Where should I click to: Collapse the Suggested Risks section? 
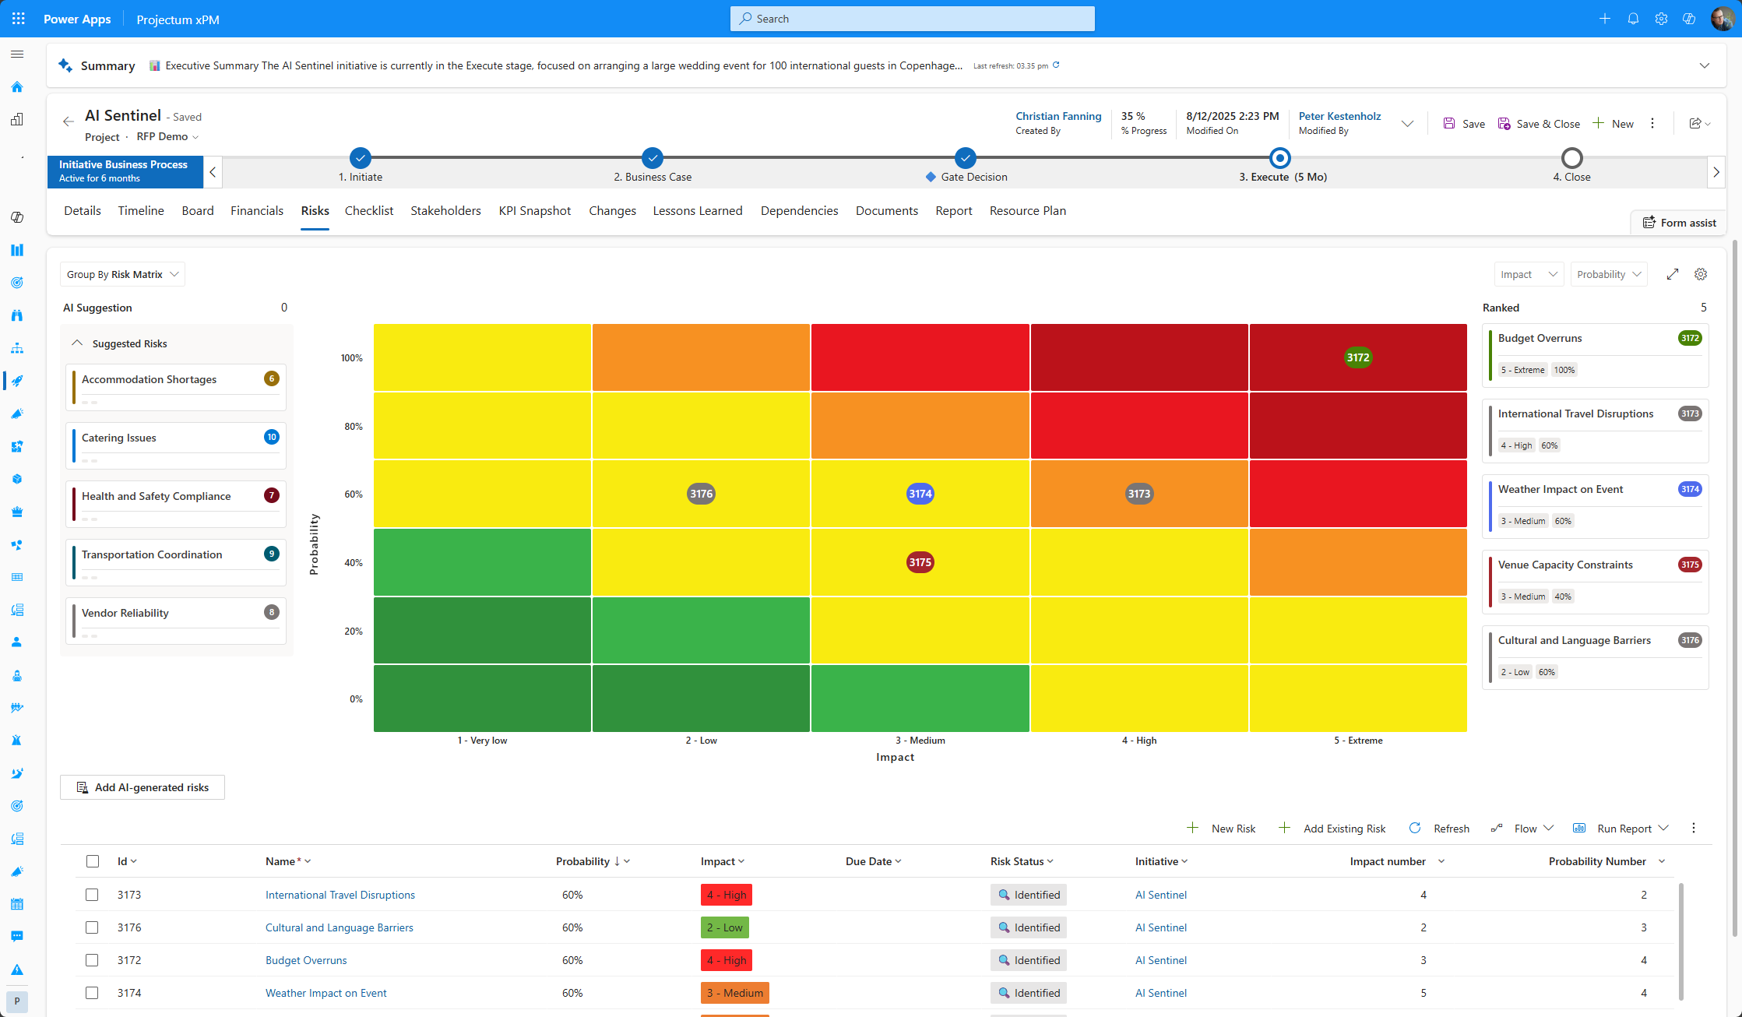[x=77, y=343]
